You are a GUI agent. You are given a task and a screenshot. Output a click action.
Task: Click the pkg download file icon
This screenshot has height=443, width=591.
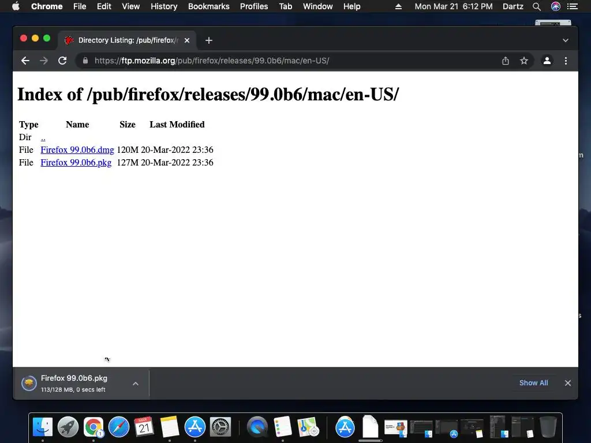click(x=29, y=383)
